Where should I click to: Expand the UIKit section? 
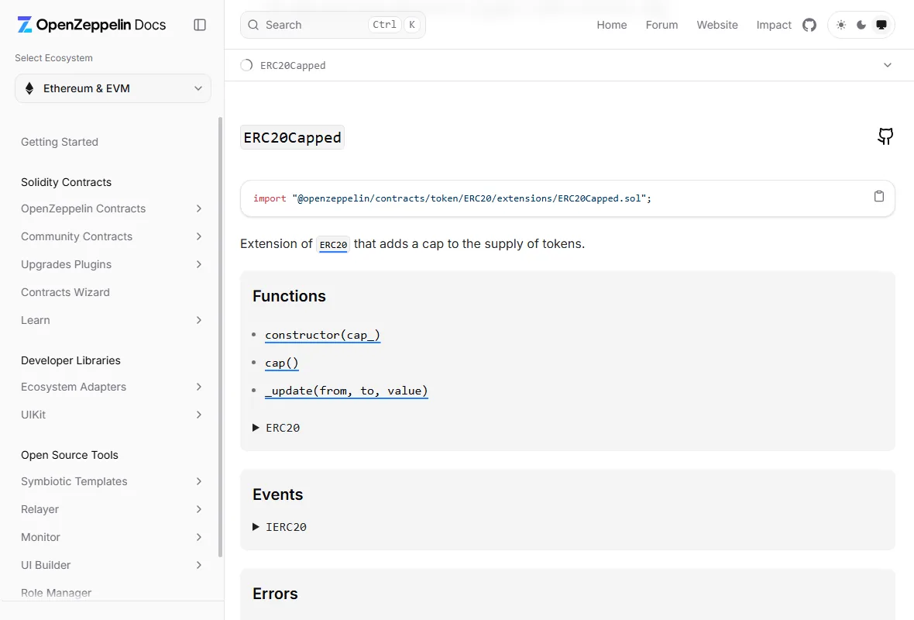[x=199, y=415]
